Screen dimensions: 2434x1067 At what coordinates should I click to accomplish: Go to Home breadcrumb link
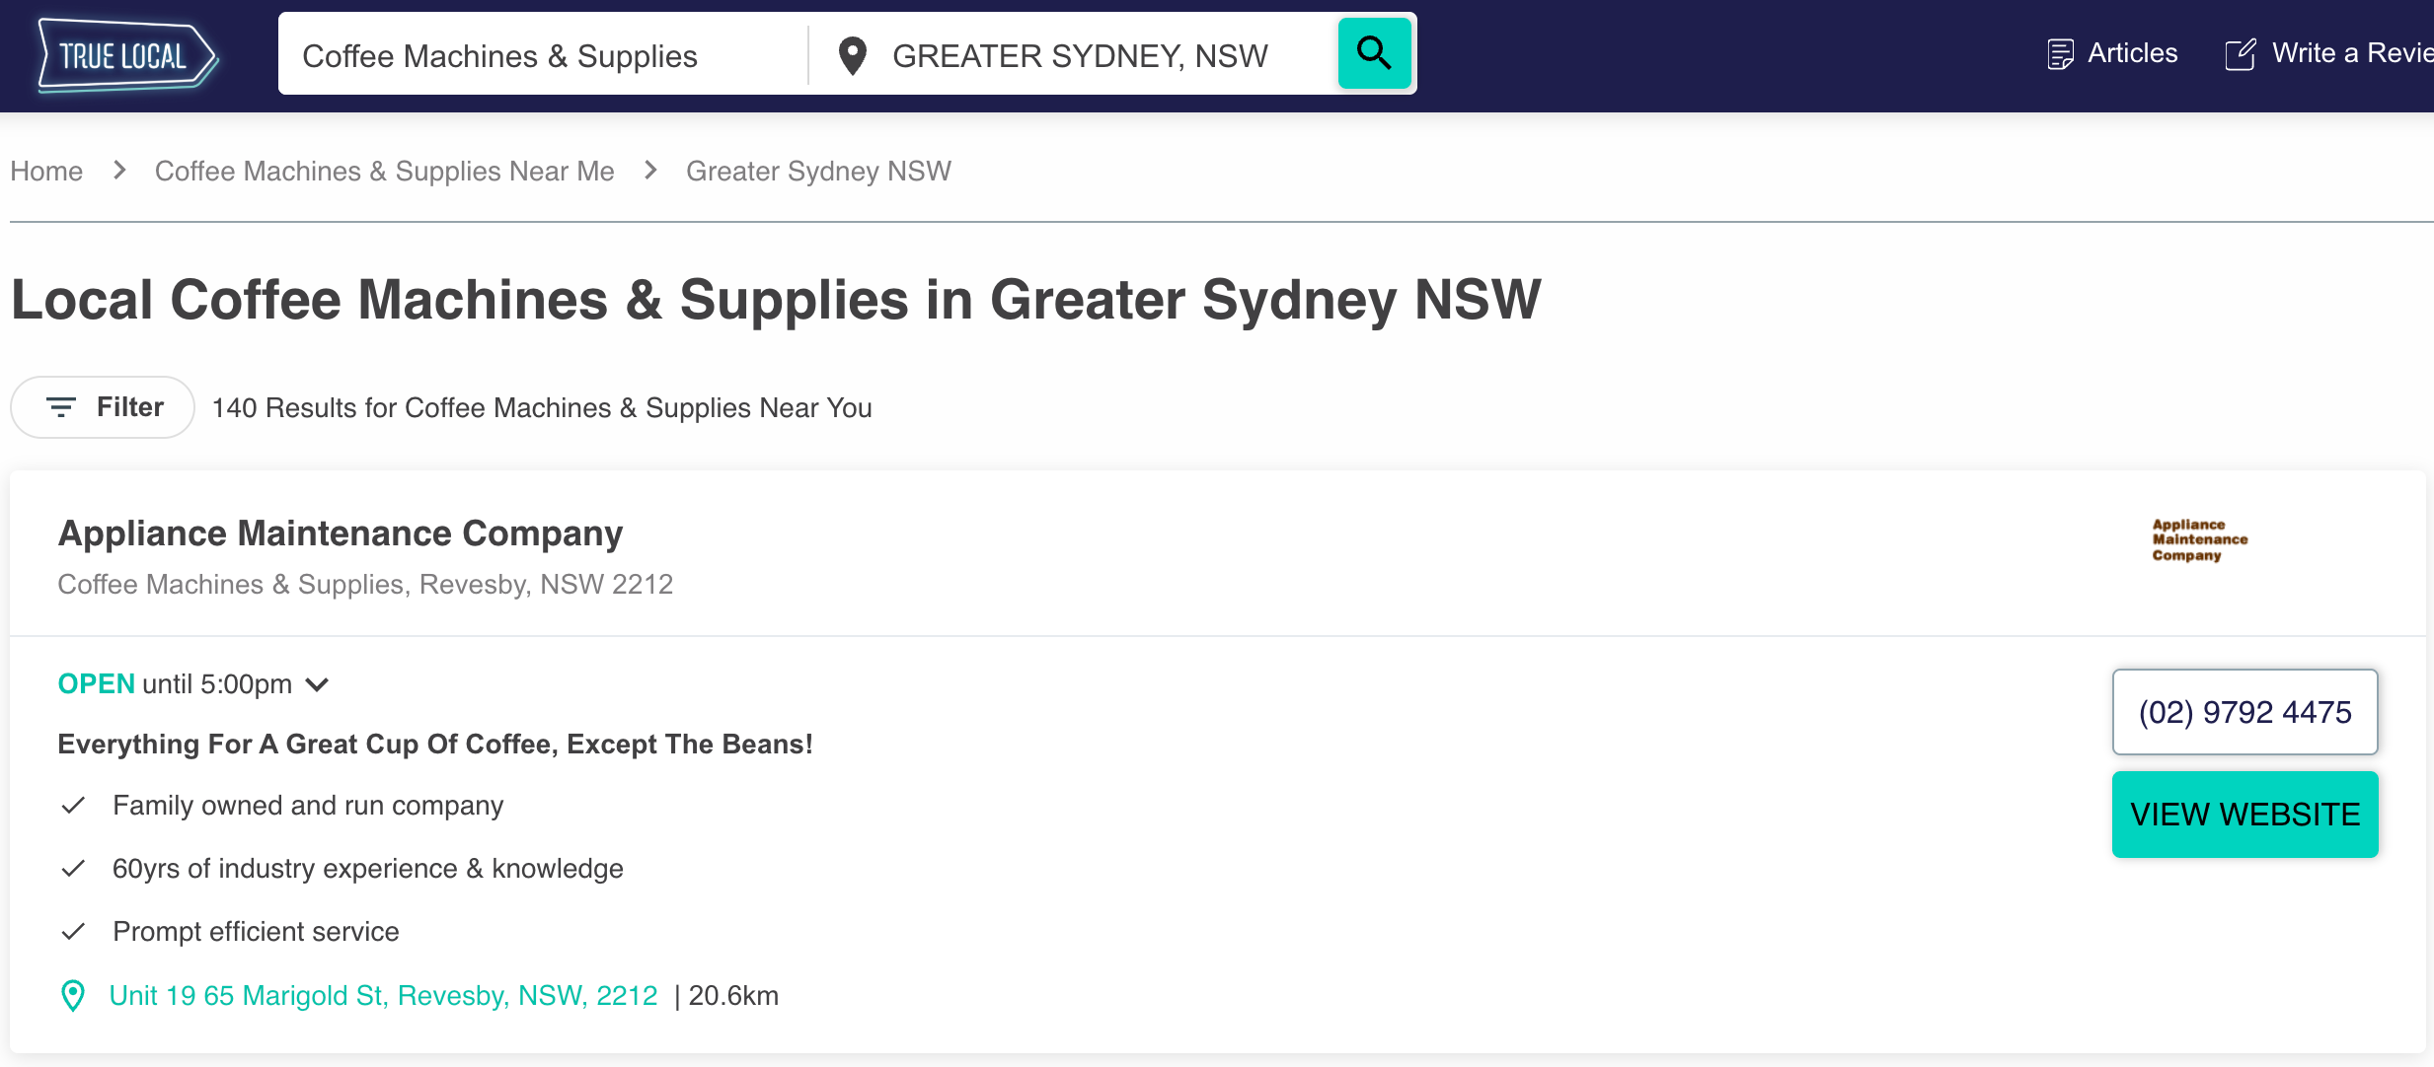(x=46, y=172)
